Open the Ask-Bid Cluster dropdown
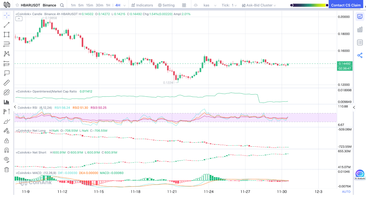The image size is (366, 197). pyautogui.click(x=259, y=5)
